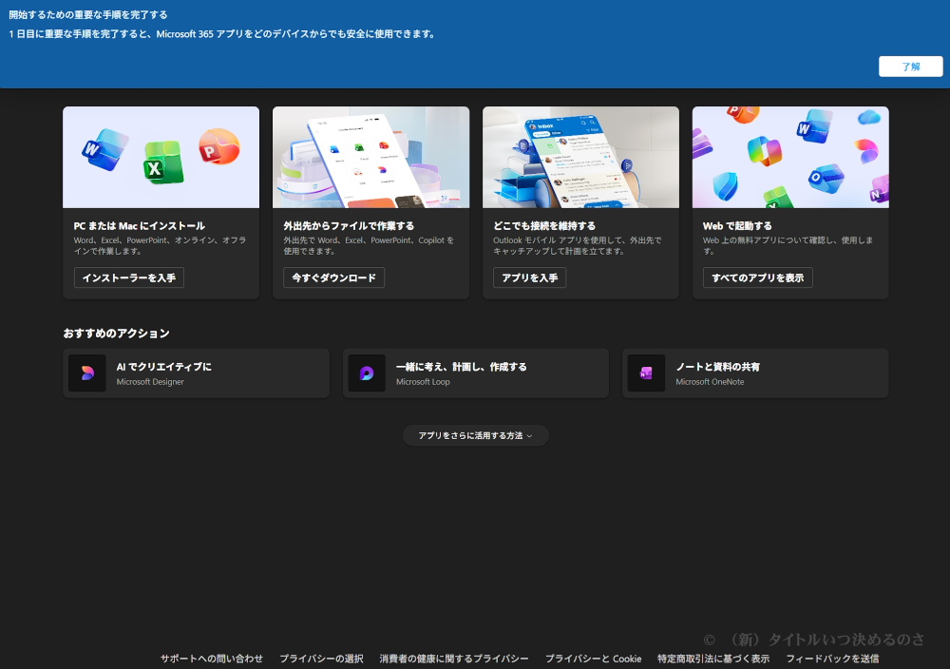Open 消費者の健康に関するプライバシー link

coord(454,659)
